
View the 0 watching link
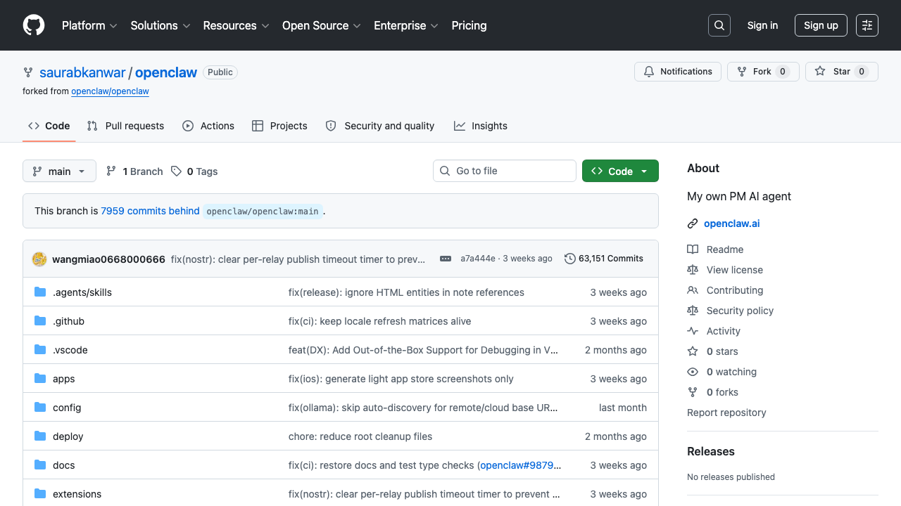pyautogui.click(x=731, y=372)
